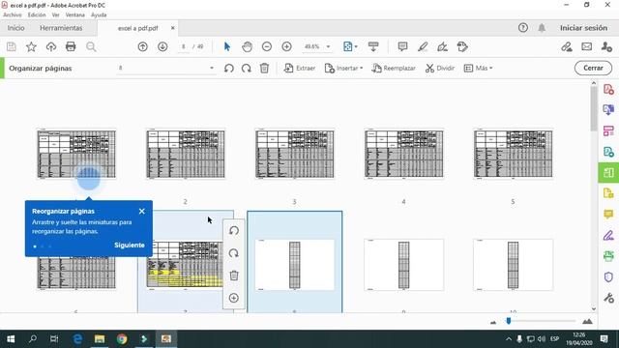The width and height of the screenshot is (619, 348).
Task: Expand the zoom percentage dropdown
Action: point(328,46)
